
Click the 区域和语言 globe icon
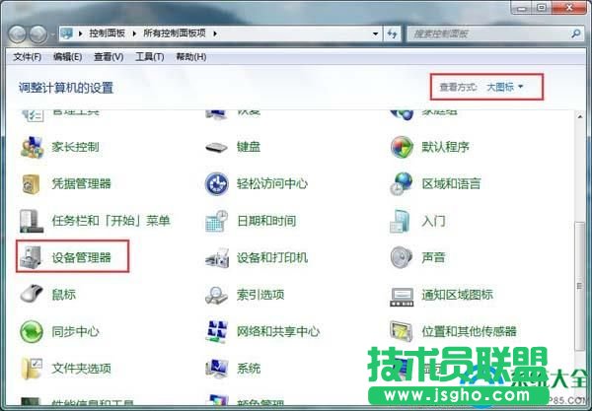point(401,184)
